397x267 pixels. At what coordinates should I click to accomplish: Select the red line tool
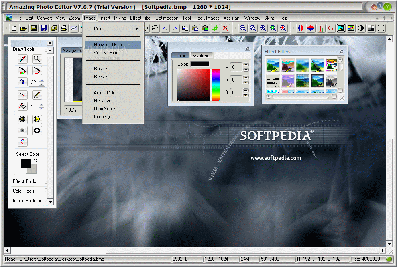pos(22,95)
